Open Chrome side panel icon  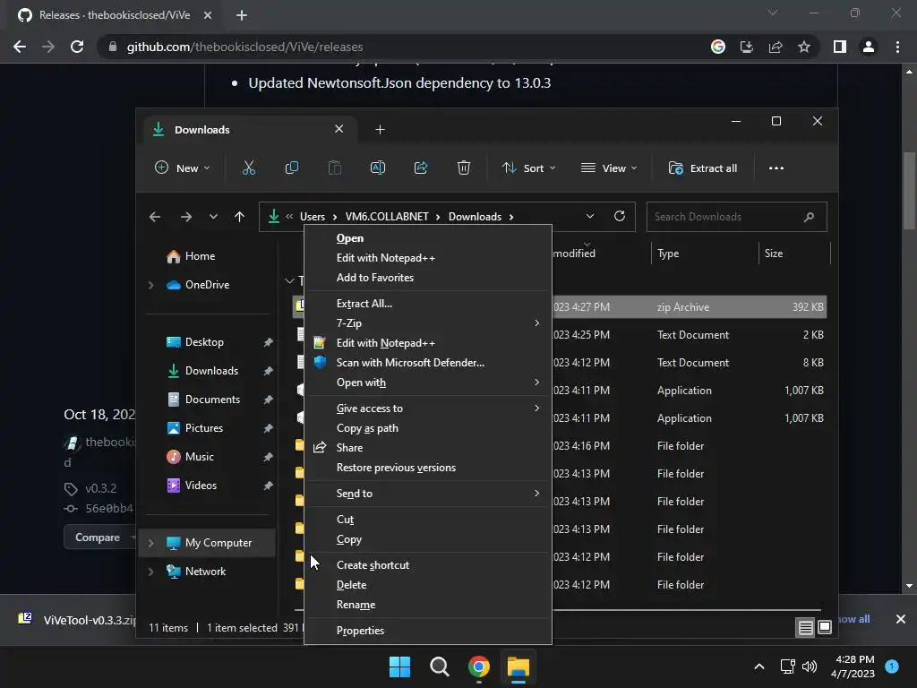pyautogui.click(x=840, y=47)
